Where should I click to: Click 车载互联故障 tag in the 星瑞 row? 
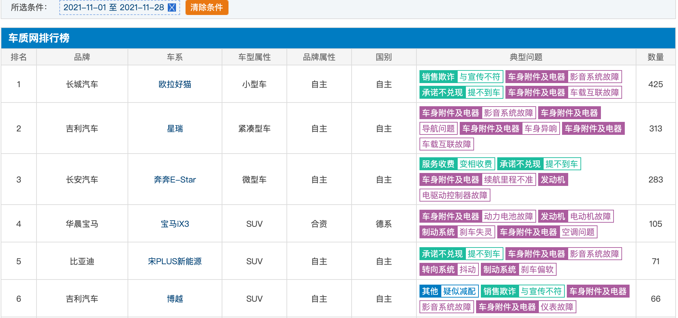click(447, 144)
